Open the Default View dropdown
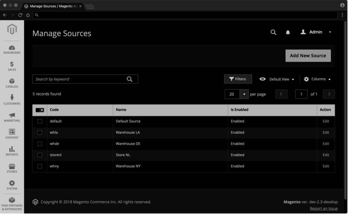348x214 pixels. coord(277,79)
